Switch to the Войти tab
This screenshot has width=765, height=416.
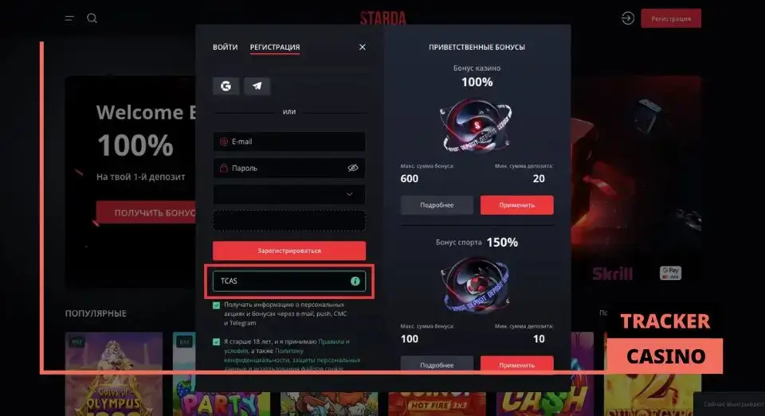coord(226,47)
